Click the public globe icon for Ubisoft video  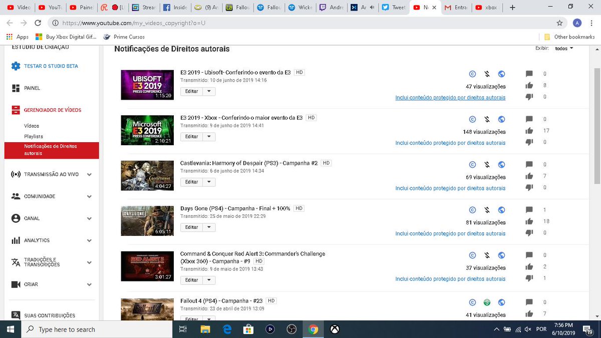coord(502,74)
